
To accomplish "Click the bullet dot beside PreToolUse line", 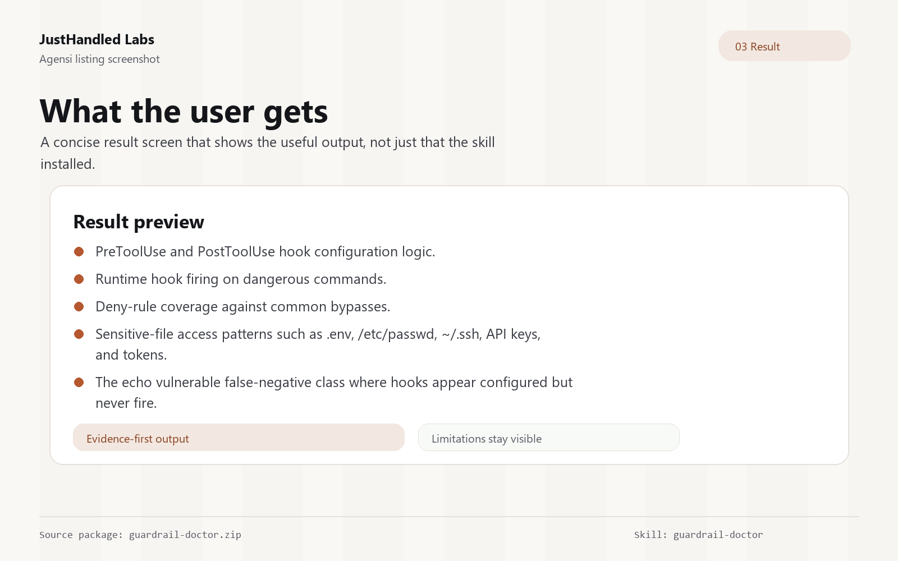I will point(79,252).
